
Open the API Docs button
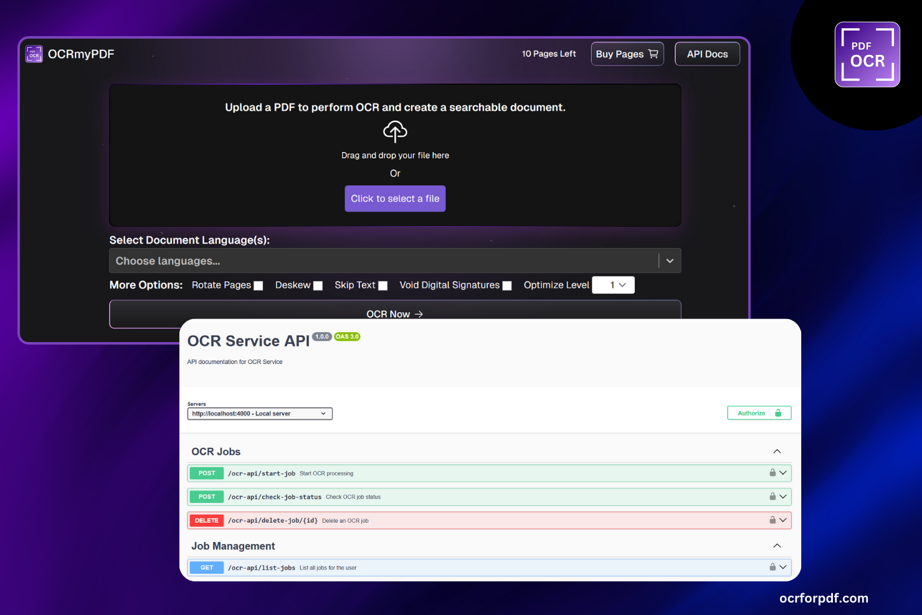point(707,54)
